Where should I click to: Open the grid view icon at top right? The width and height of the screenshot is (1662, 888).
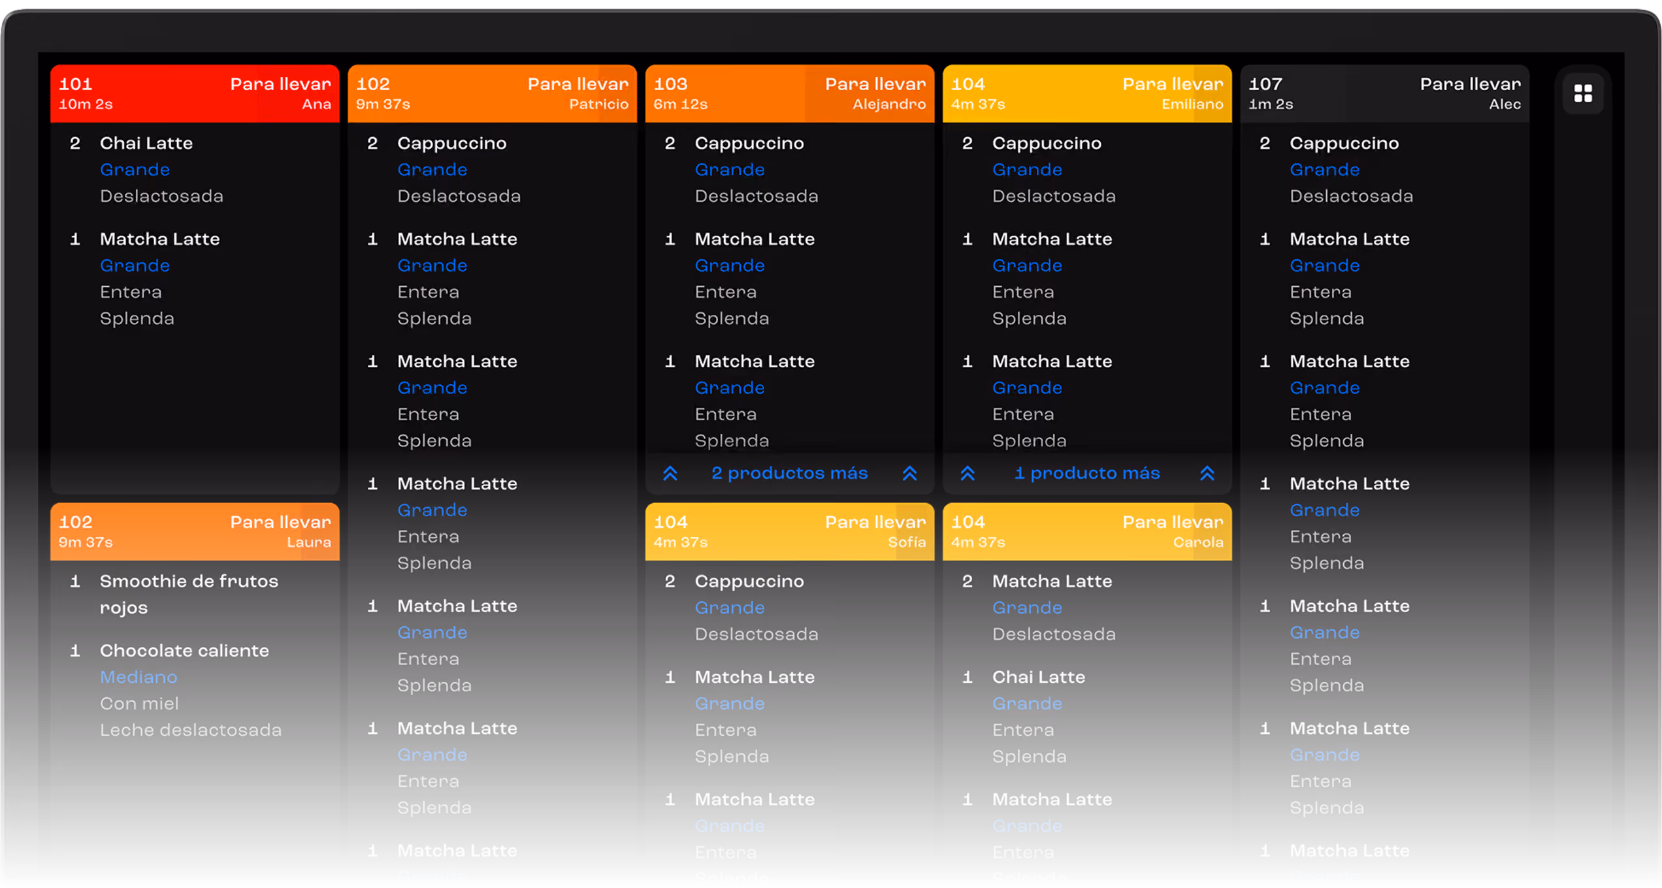[1582, 93]
